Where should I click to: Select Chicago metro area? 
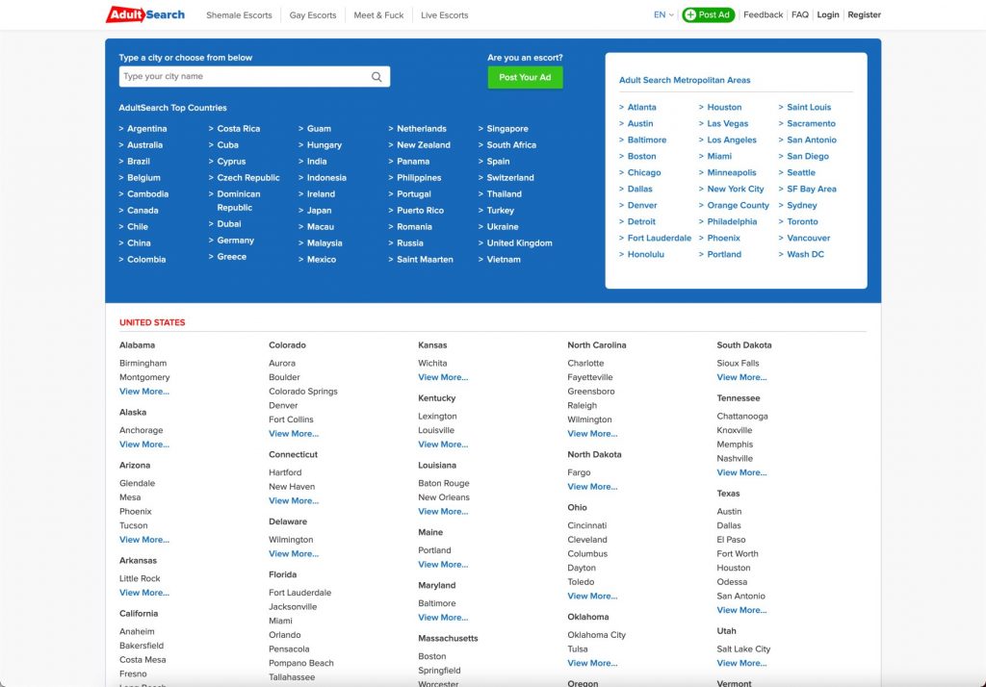point(644,172)
